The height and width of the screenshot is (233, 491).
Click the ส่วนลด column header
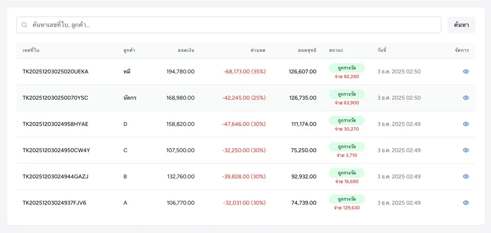[x=258, y=51]
